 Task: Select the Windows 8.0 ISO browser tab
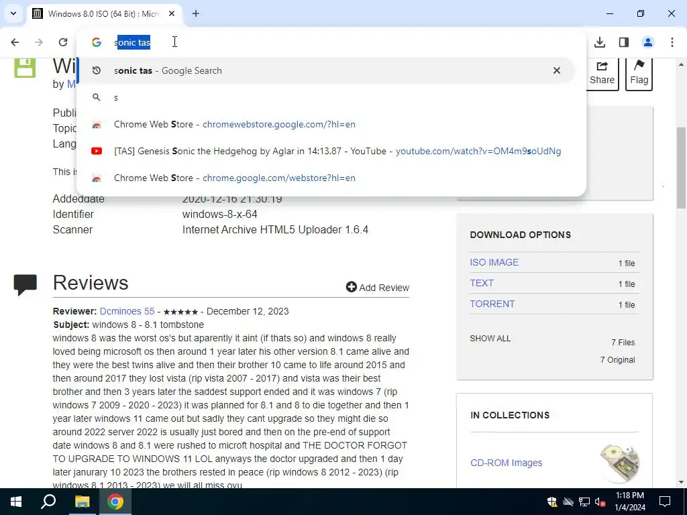tap(104, 13)
